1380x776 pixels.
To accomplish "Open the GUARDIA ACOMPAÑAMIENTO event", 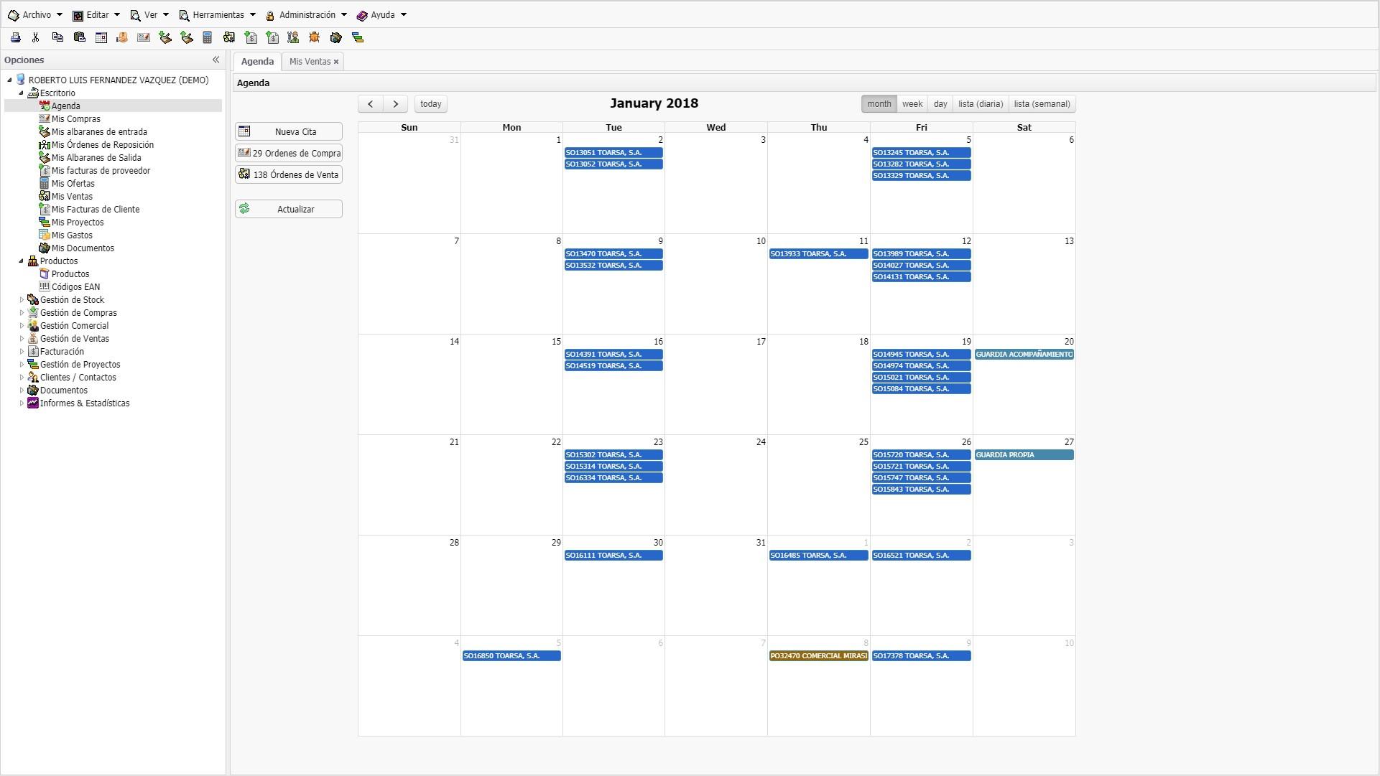I will point(1024,355).
